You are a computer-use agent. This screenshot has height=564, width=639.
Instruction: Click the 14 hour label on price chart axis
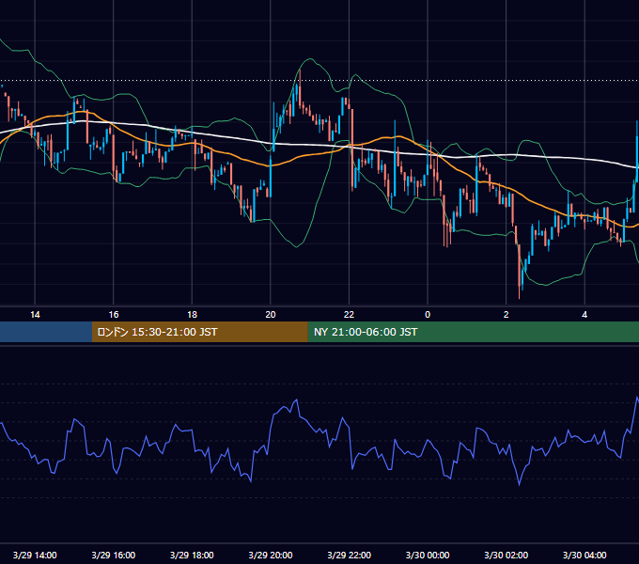coord(35,315)
